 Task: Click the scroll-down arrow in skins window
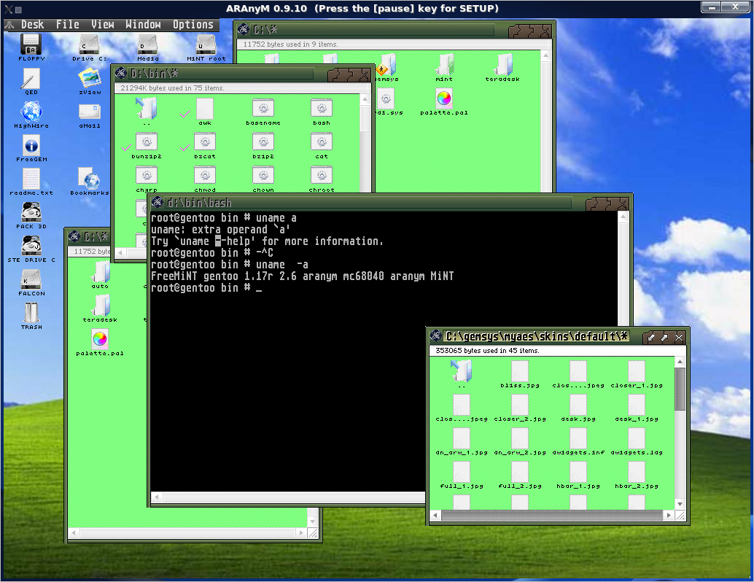pos(680,504)
